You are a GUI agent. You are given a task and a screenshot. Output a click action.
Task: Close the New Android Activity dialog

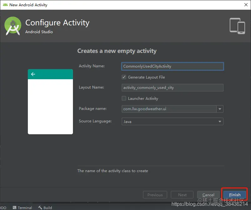[246, 5]
